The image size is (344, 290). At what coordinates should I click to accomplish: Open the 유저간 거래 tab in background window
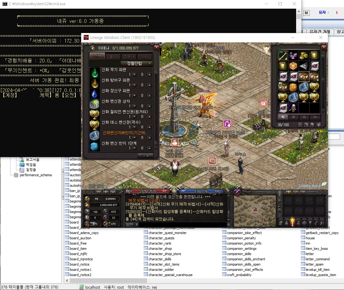point(320,32)
